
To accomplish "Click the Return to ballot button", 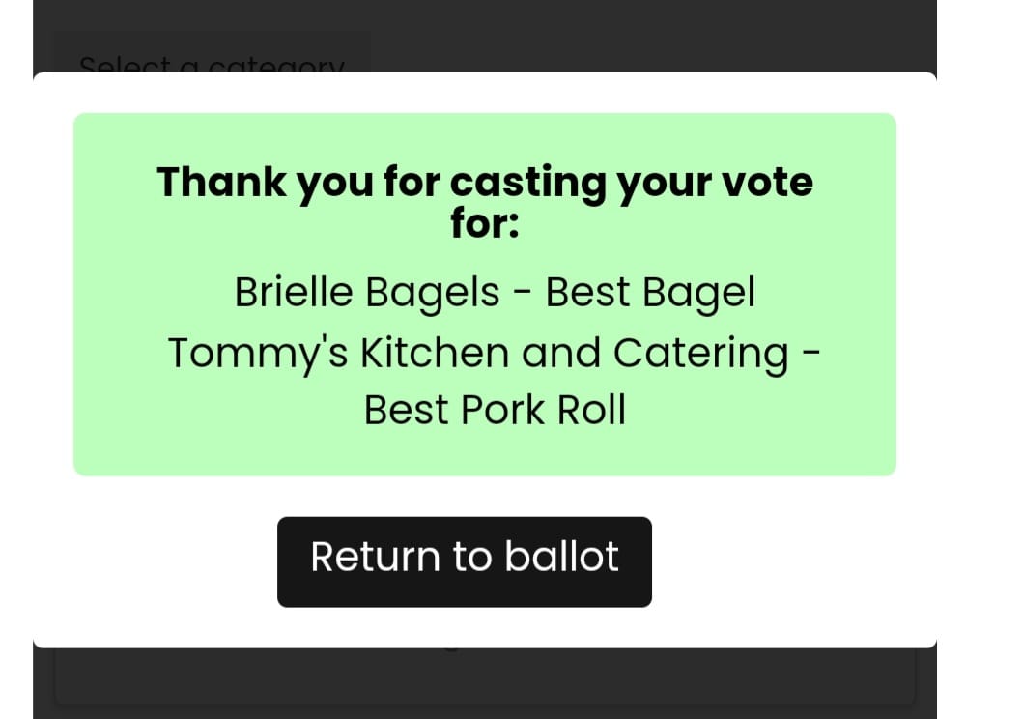I will pyautogui.click(x=464, y=561).
